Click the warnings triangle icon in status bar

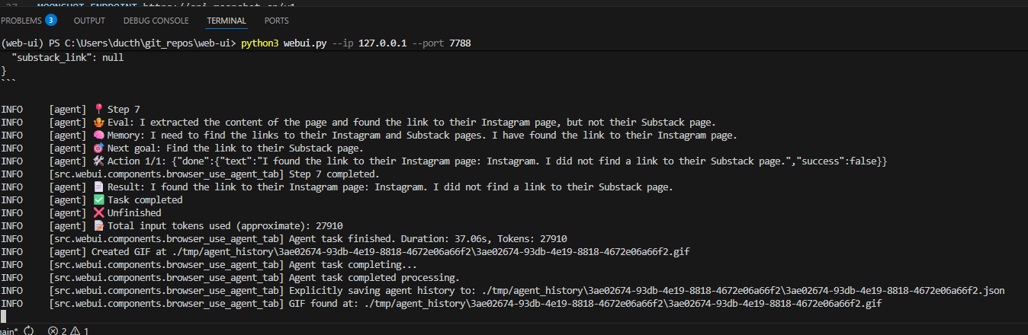(x=76, y=330)
